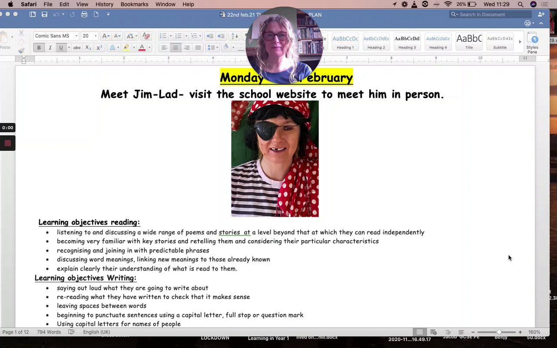Click the Search in Document field
Image resolution: width=557 pixels, height=348 pixels.
click(x=490, y=14)
